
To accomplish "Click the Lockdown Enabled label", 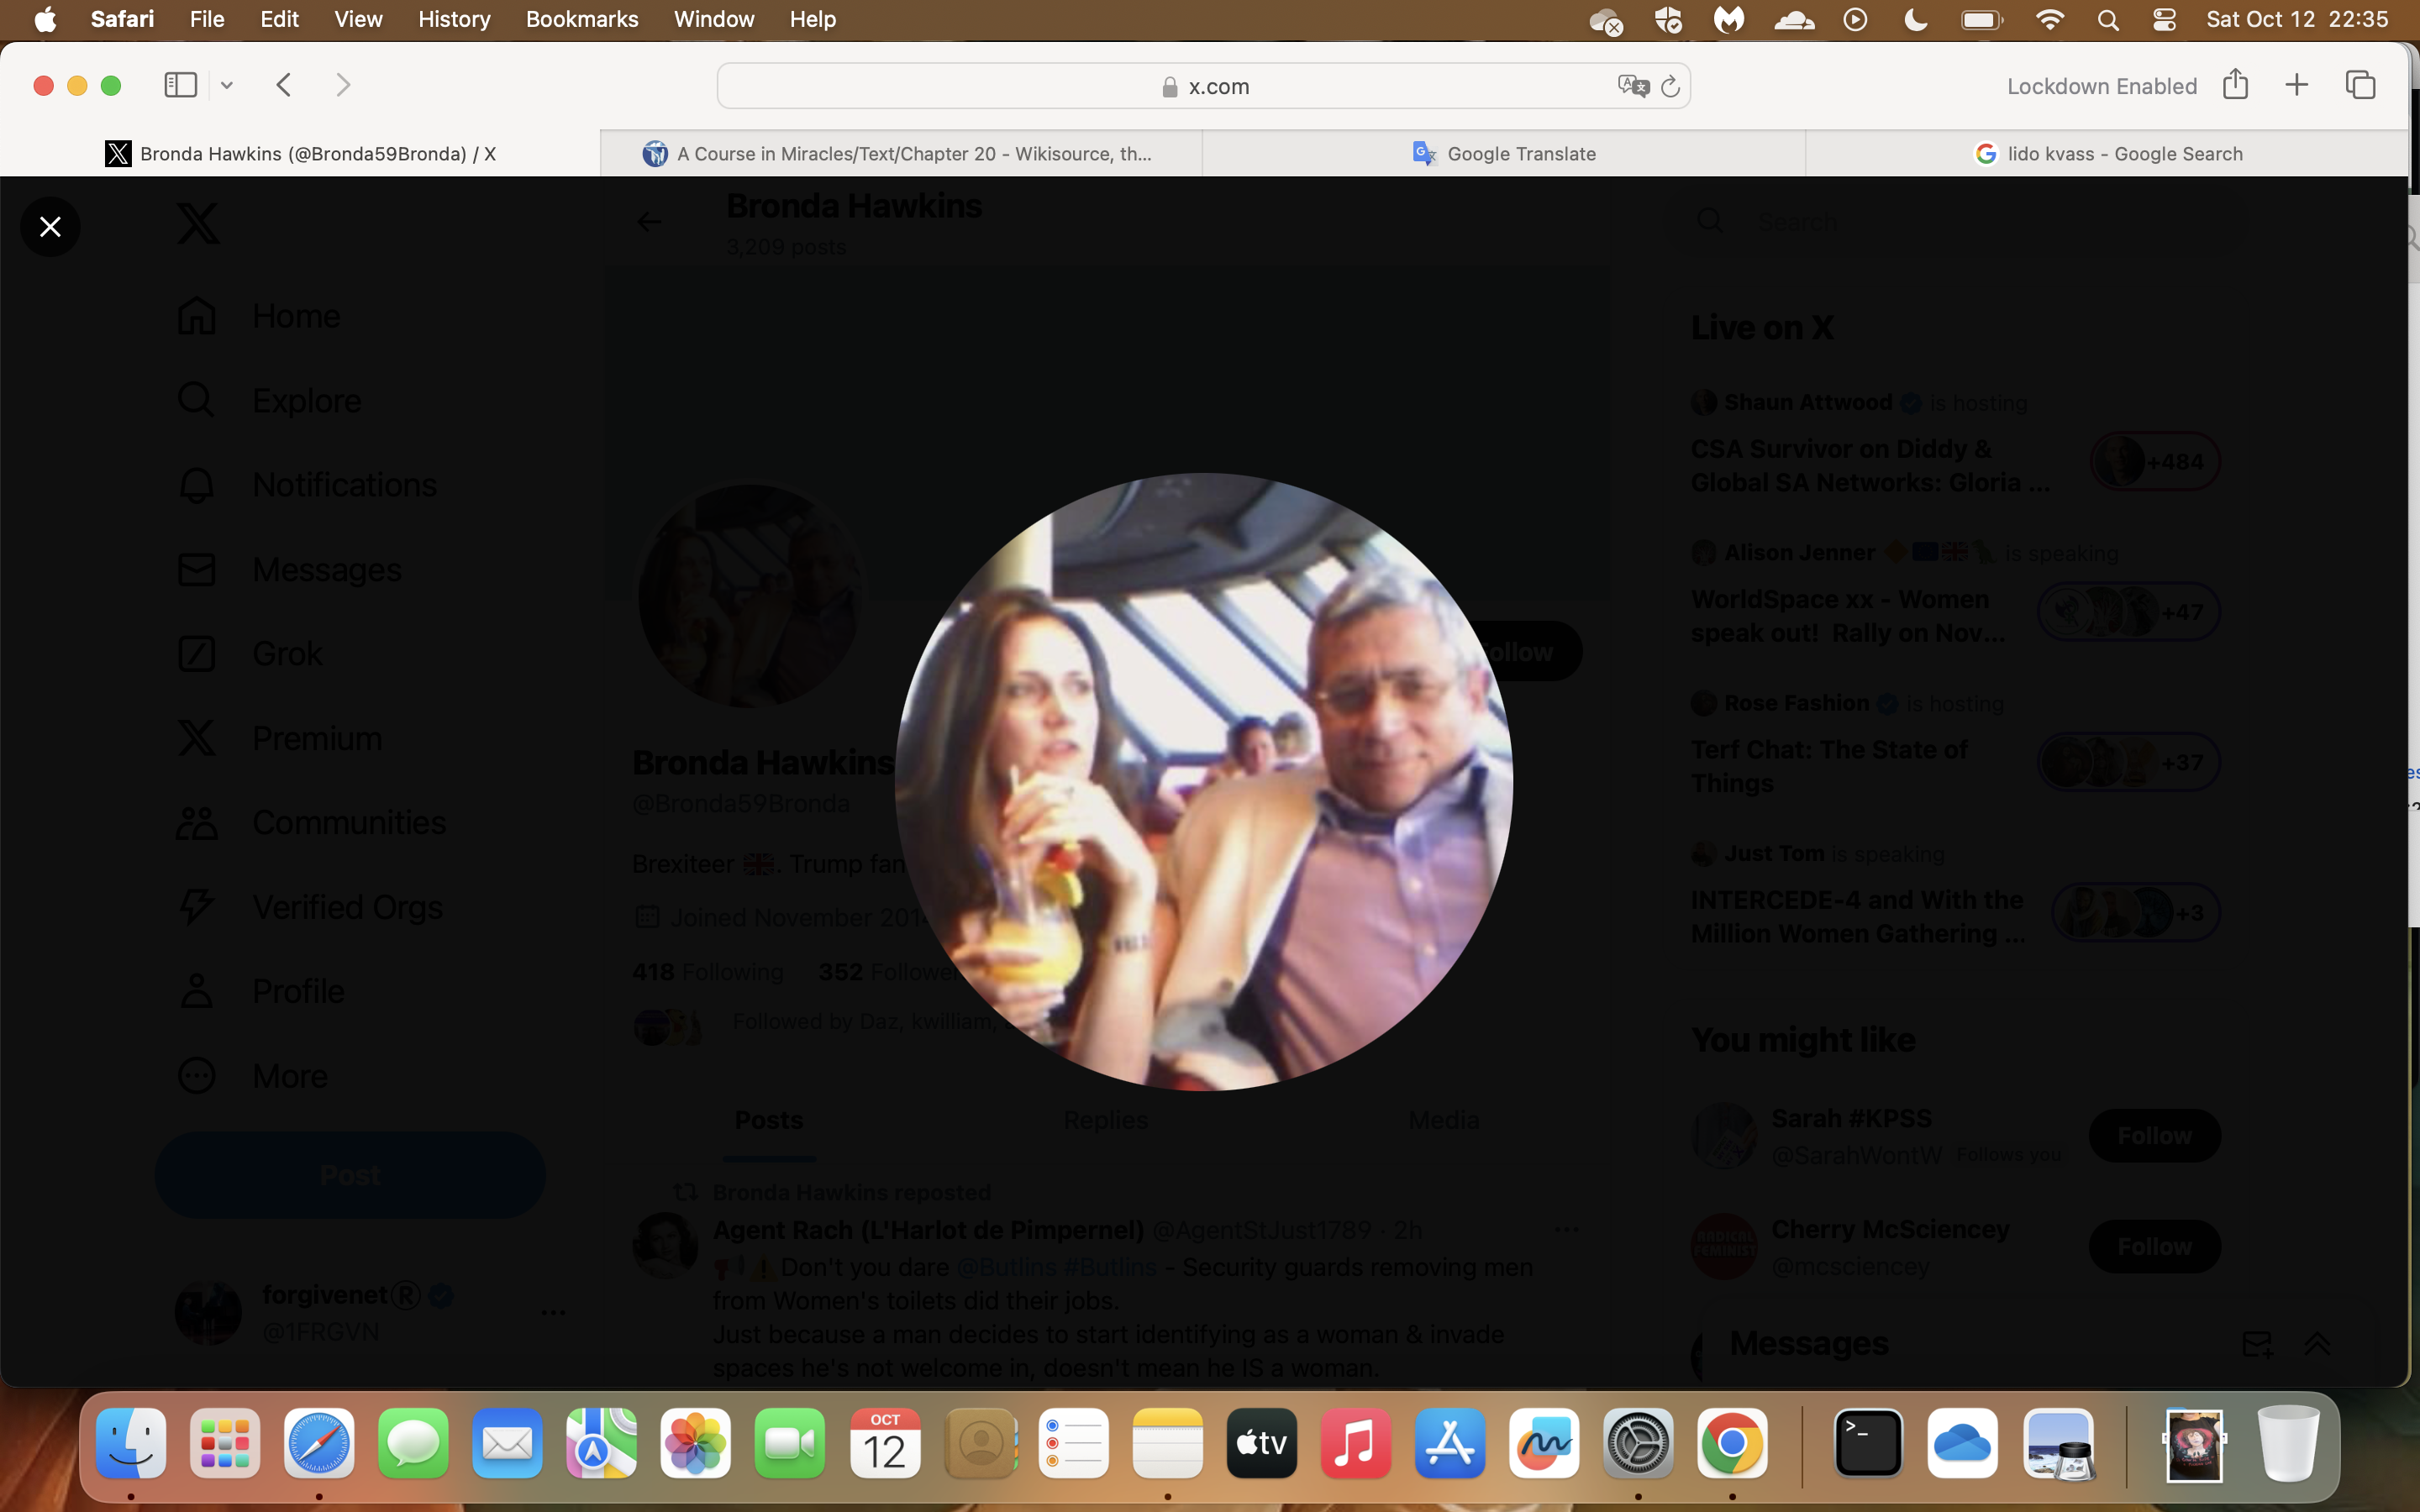I will [2102, 86].
